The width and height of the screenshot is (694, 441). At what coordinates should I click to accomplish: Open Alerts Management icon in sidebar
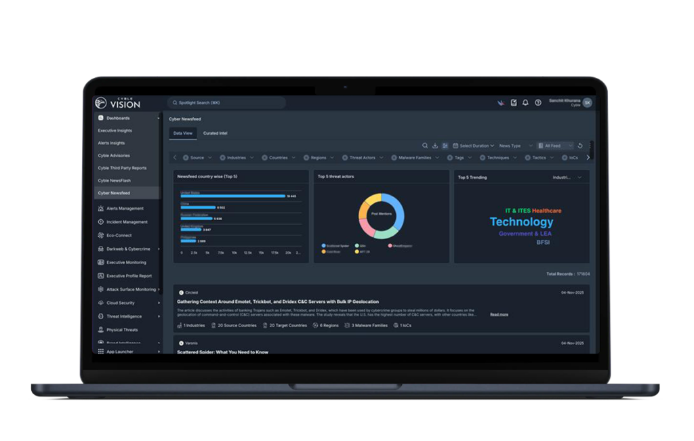pyautogui.click(x=100, y=209)
